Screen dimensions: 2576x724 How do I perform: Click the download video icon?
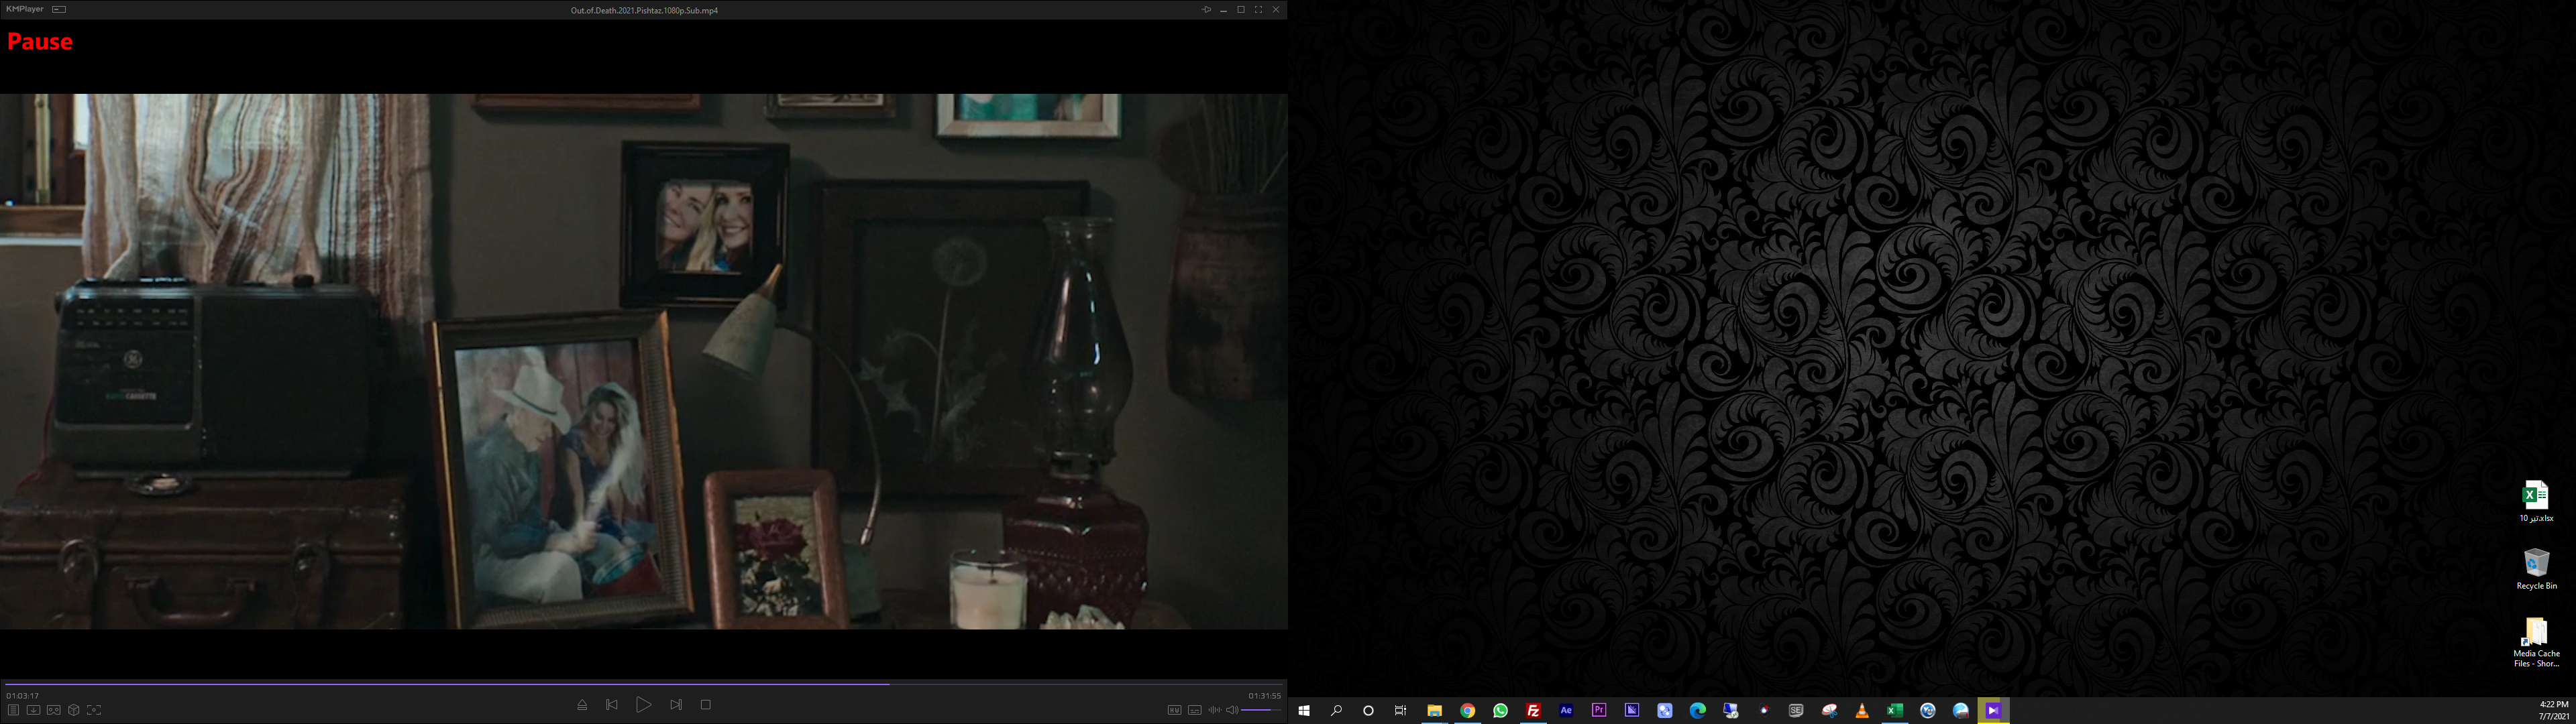33,710
